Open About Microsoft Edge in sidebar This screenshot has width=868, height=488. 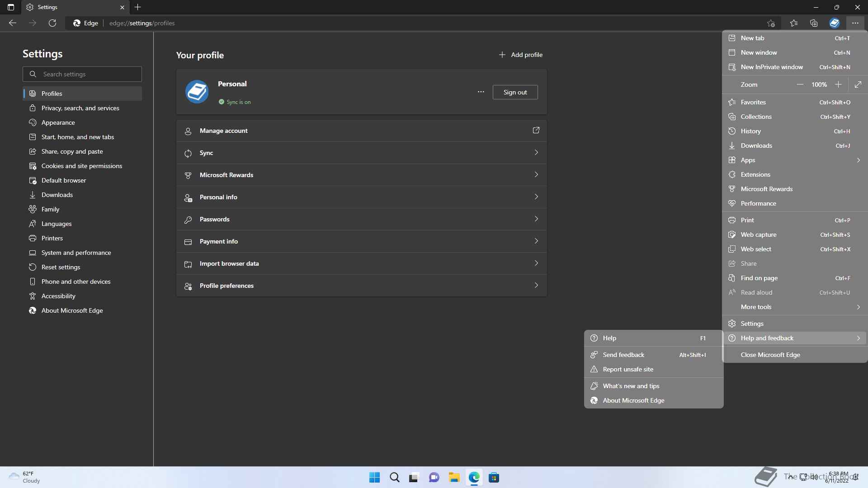82,310
